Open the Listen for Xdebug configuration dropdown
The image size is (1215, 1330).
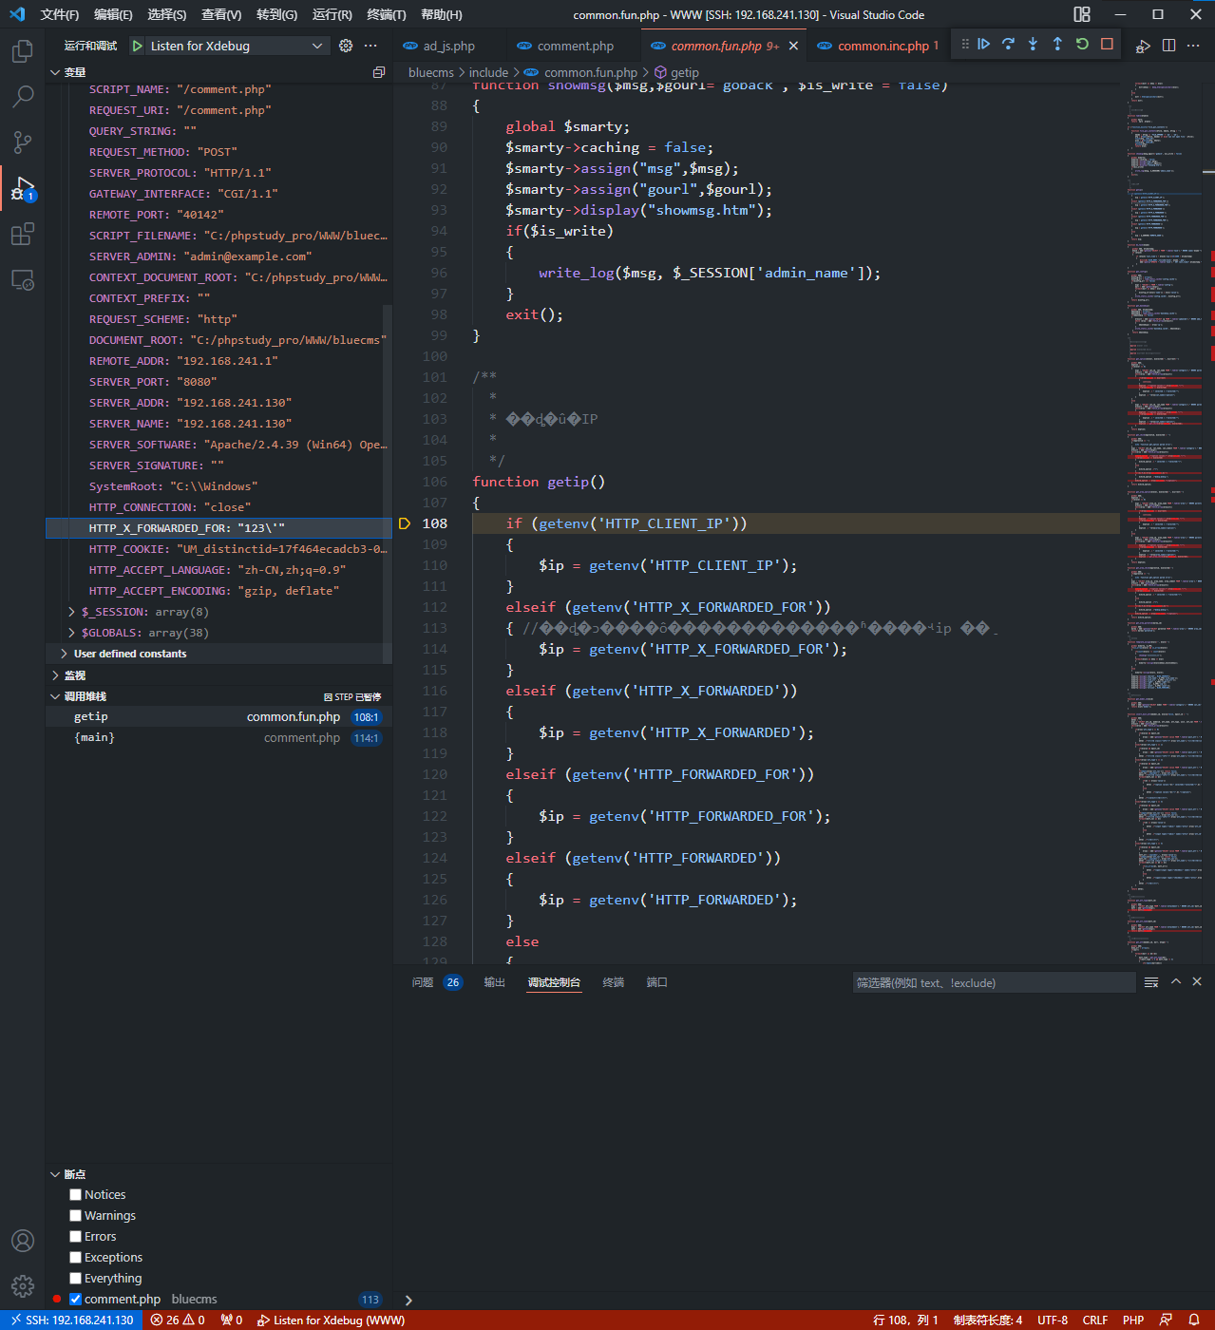[x=237, y=46]
